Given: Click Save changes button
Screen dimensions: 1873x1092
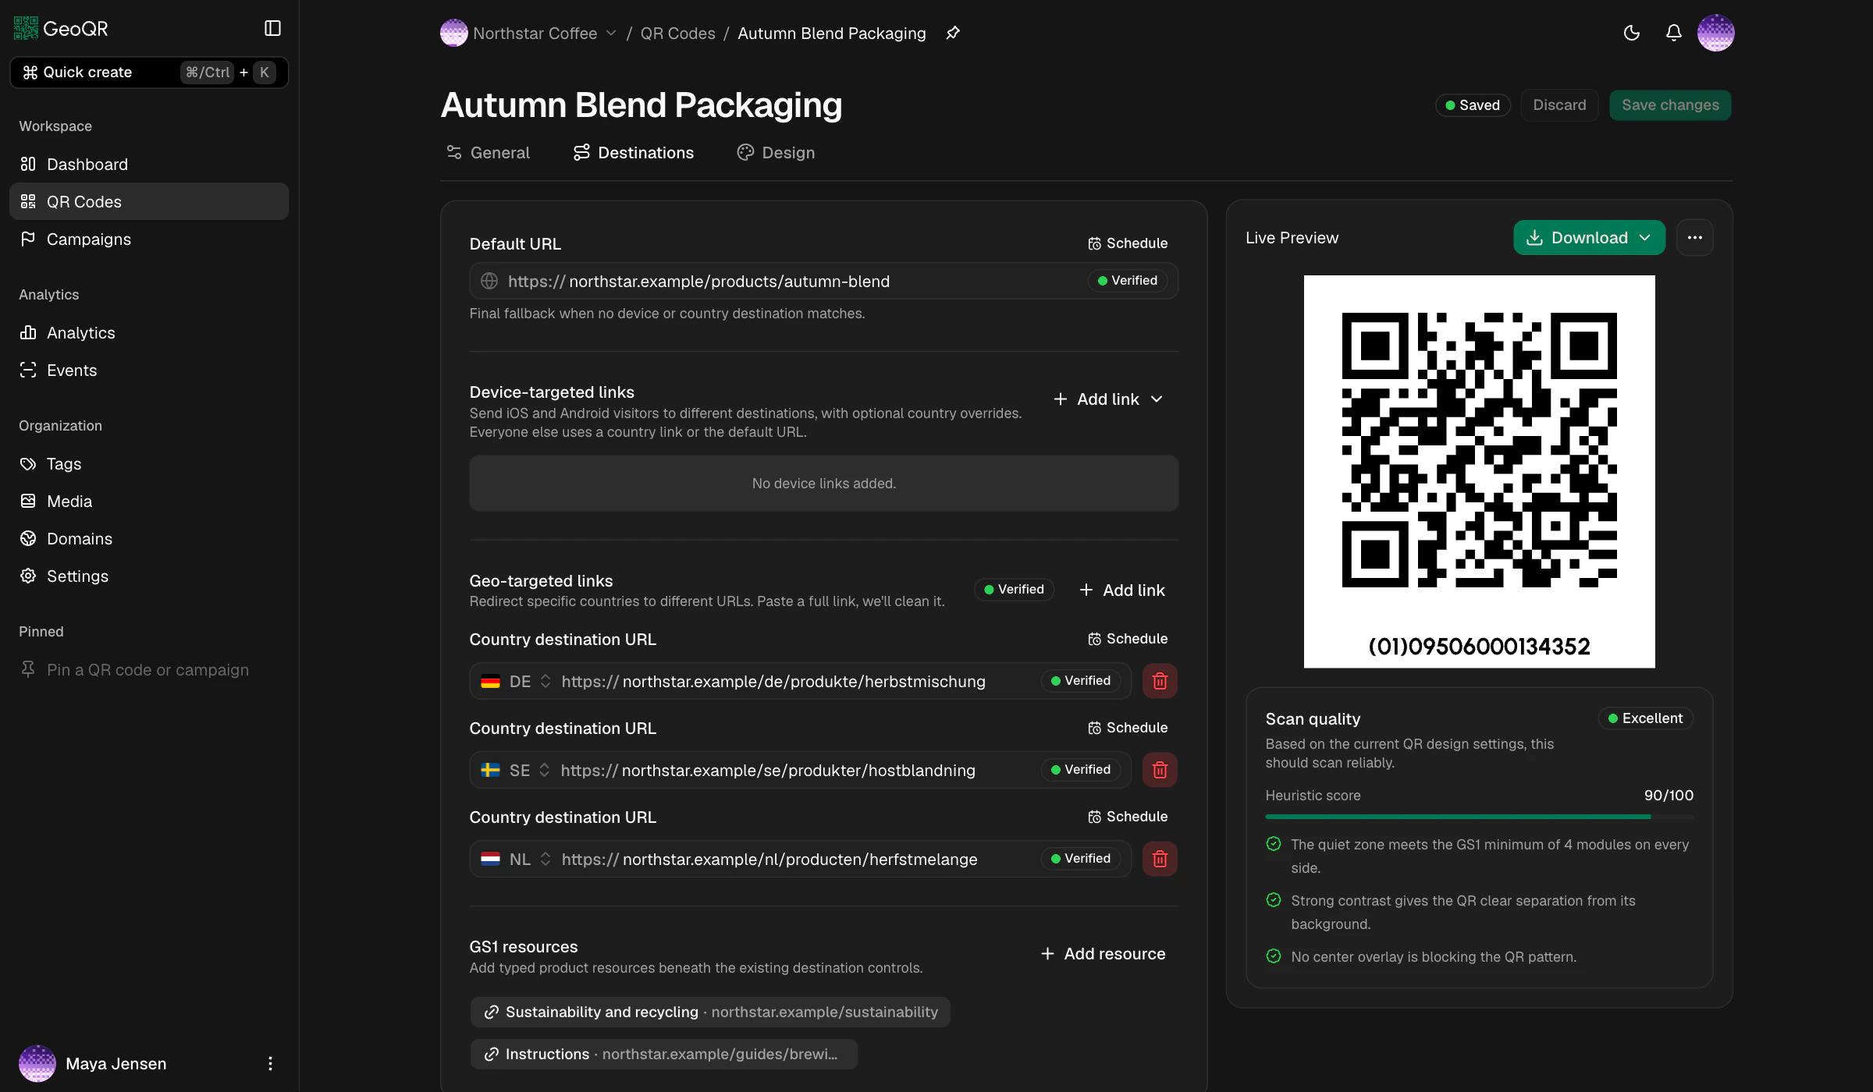Looking at the screenshot, I should [1670, 105].
